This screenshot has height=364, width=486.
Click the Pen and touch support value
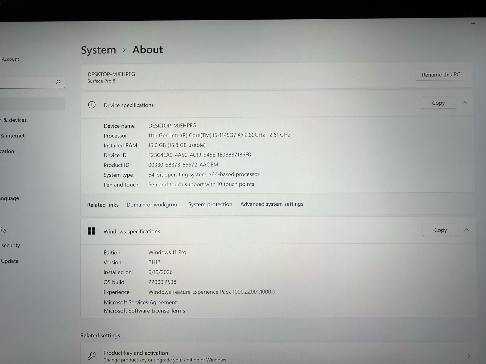[x=201, y=184]
